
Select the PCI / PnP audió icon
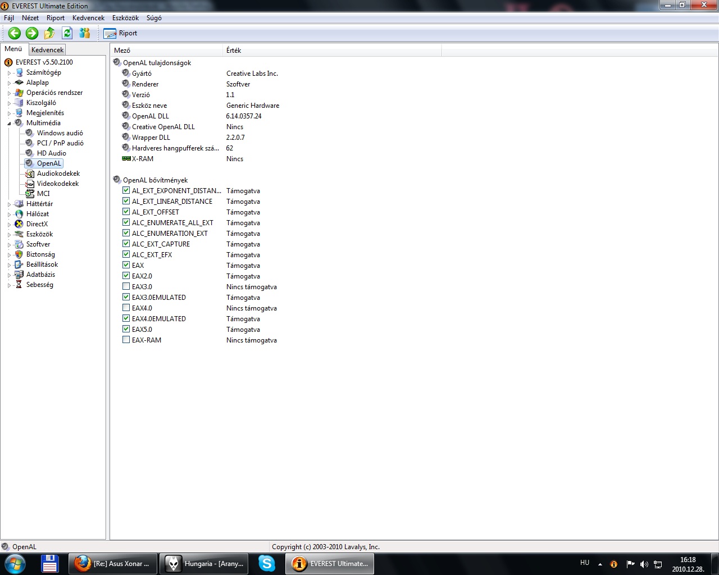[30, 143]
